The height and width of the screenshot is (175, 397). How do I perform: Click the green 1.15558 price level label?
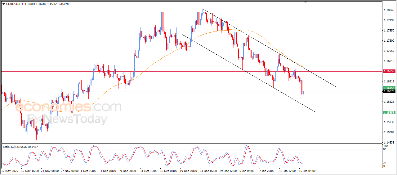point(389,113)
